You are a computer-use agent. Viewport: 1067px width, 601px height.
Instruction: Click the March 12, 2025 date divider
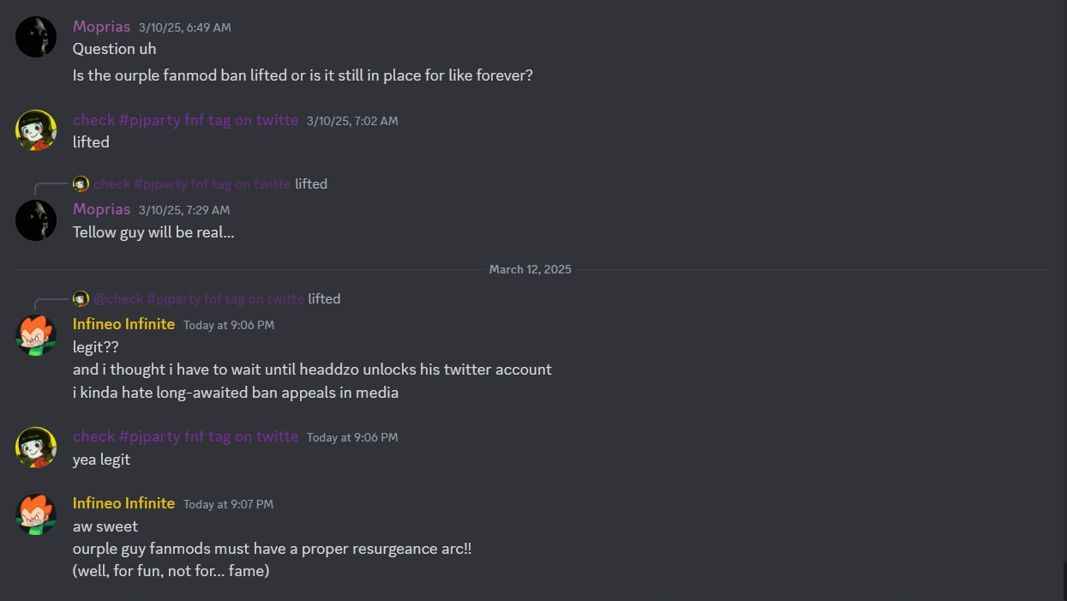[530, 269]
